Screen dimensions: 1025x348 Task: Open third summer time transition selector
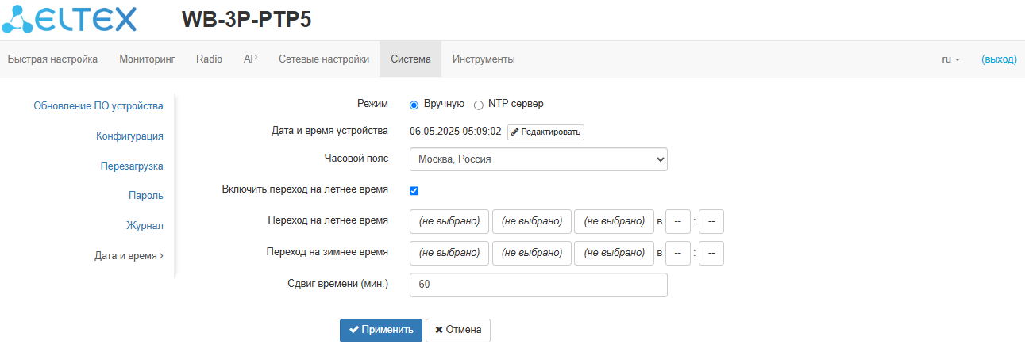coord(613,221)
